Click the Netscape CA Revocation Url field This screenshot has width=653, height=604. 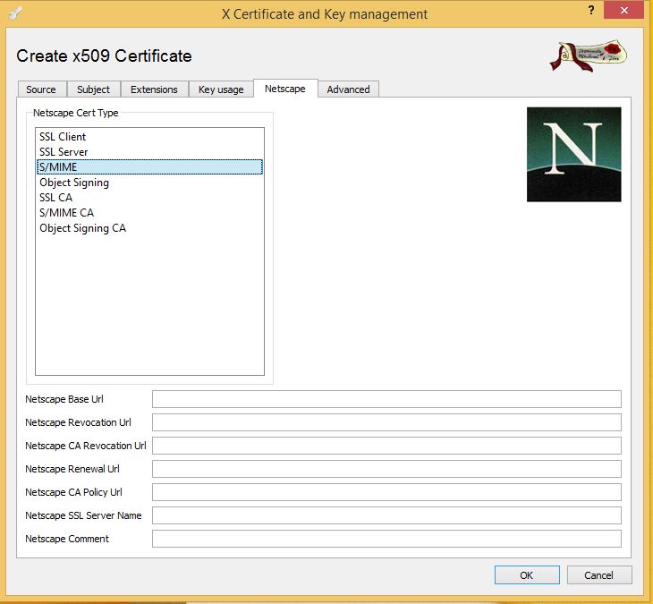(x=386, y=446)
